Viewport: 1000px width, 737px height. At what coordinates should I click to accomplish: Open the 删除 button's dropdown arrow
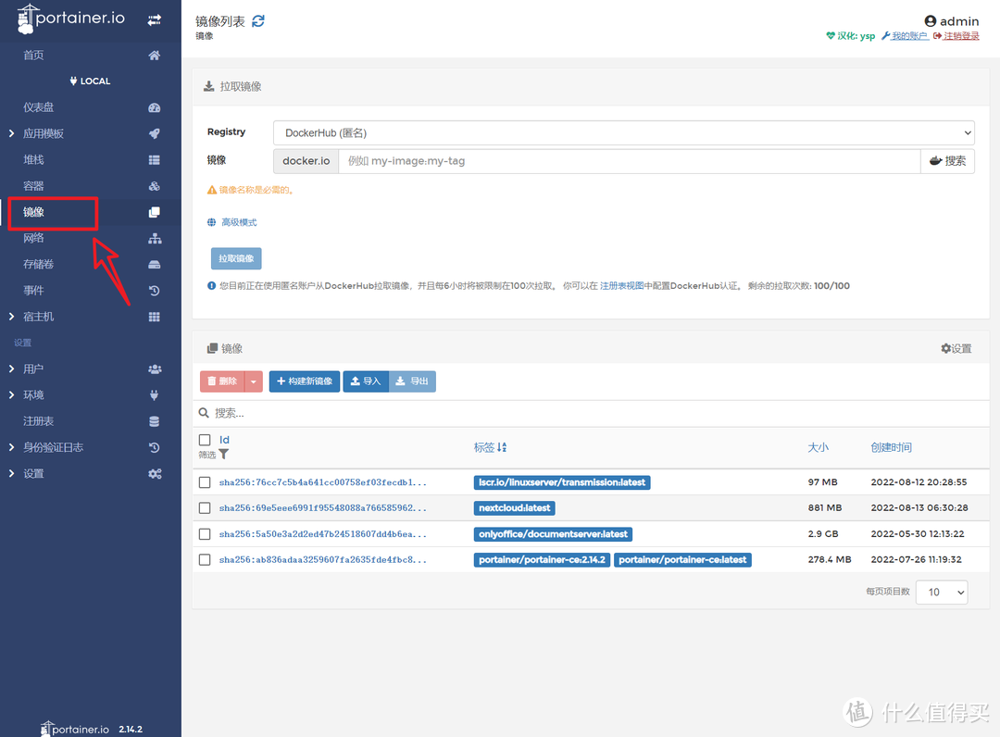[x=251, y=381]
